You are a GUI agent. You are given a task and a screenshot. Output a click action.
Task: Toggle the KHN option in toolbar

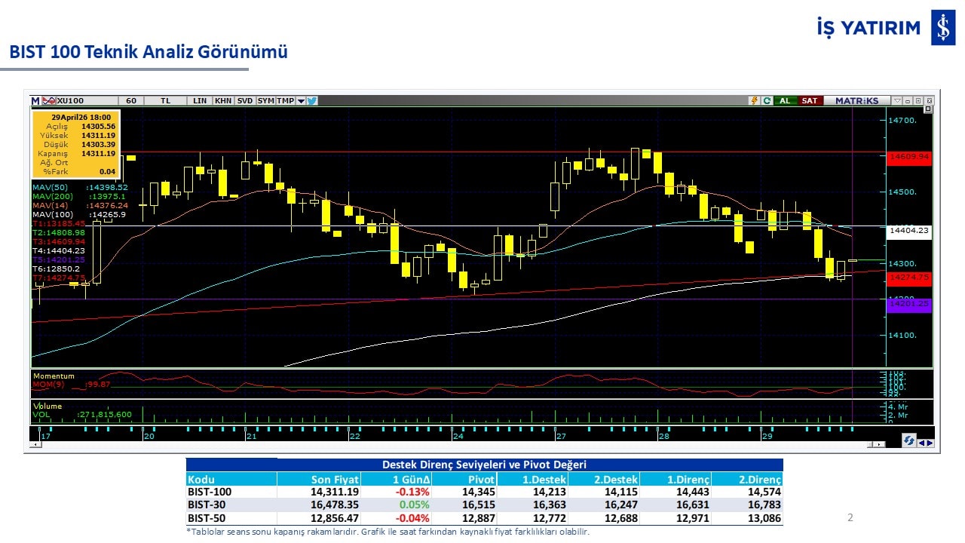(x=223, y=100)
